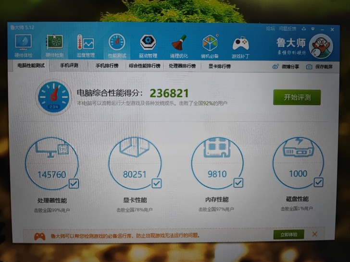The image size is (350, 262).
Task: Open 论坛 forum link
Action: [270, 28]
